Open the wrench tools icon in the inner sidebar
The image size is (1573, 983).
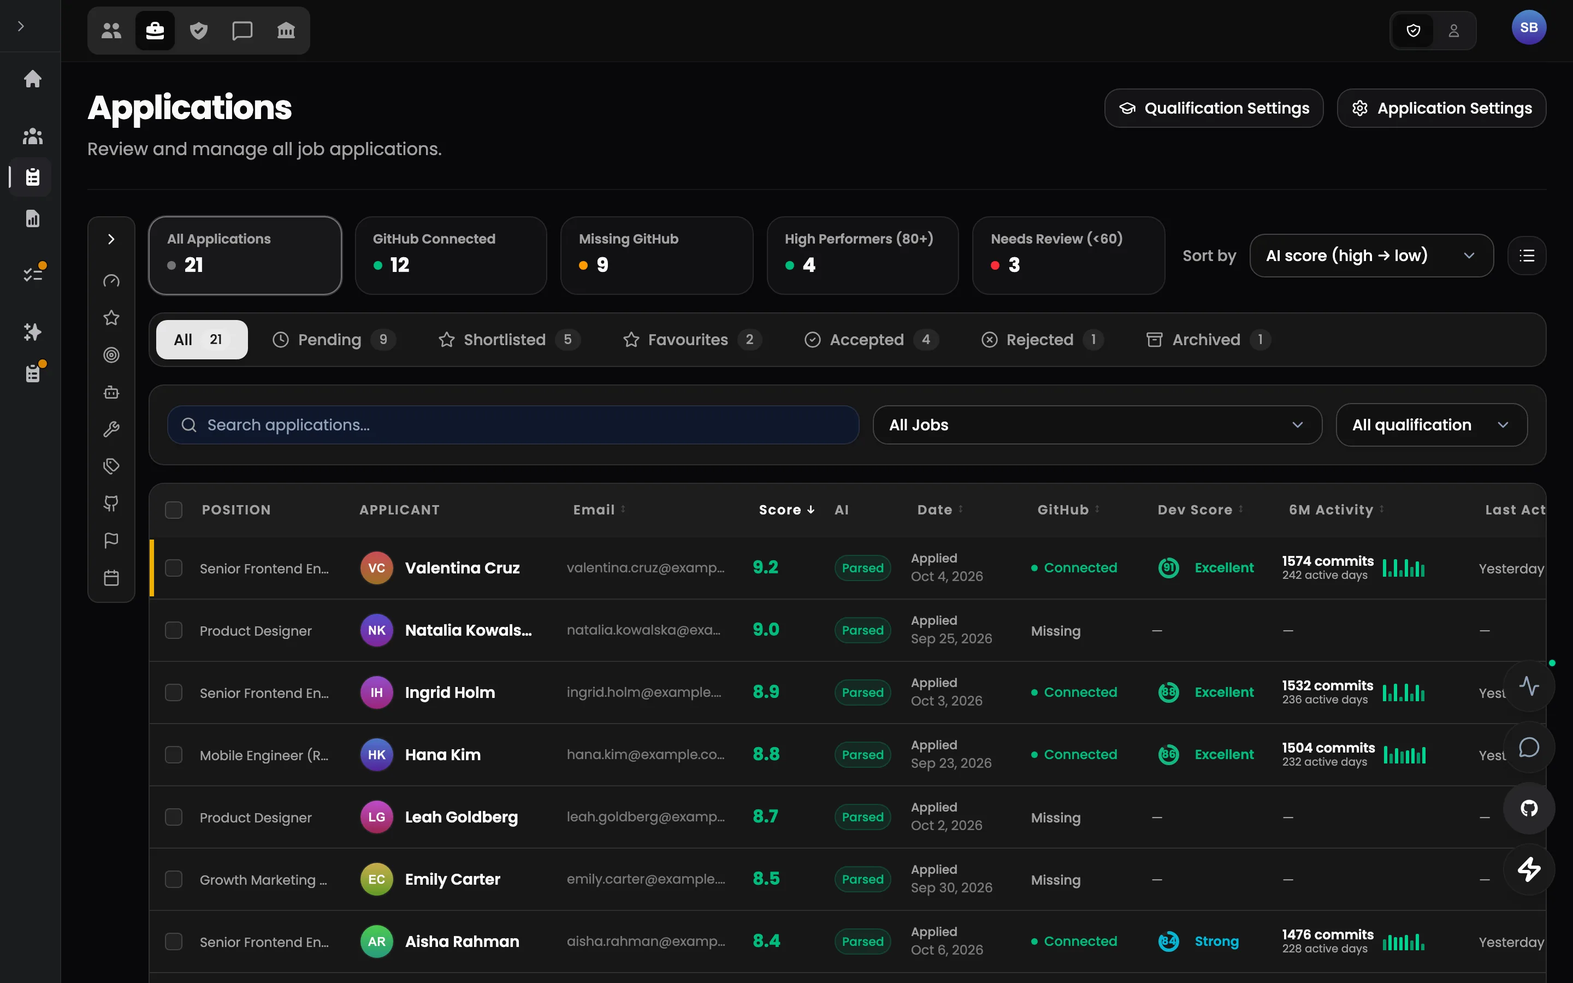[111, 429]
